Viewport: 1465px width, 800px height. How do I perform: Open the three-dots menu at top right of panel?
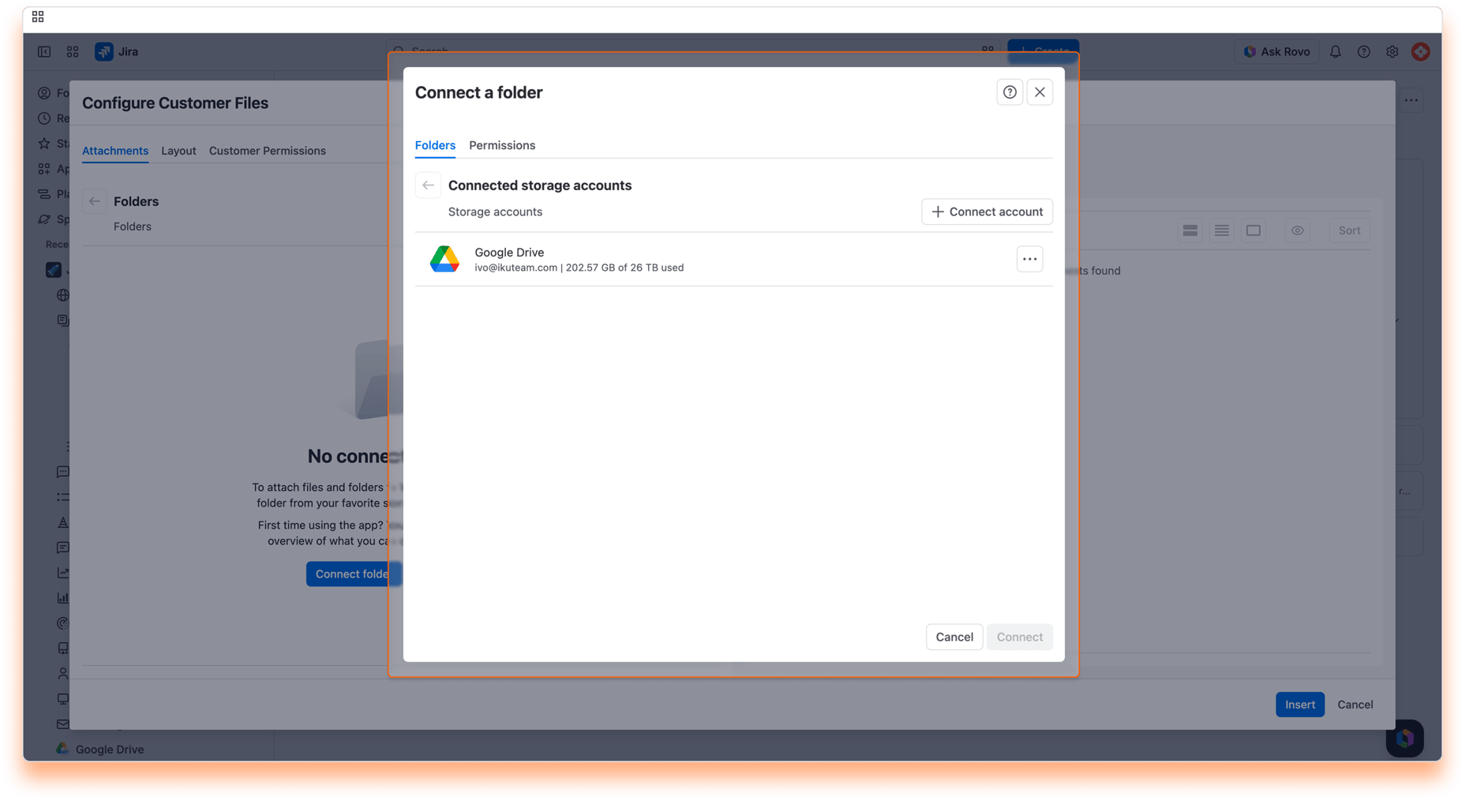pos(1411,100)
